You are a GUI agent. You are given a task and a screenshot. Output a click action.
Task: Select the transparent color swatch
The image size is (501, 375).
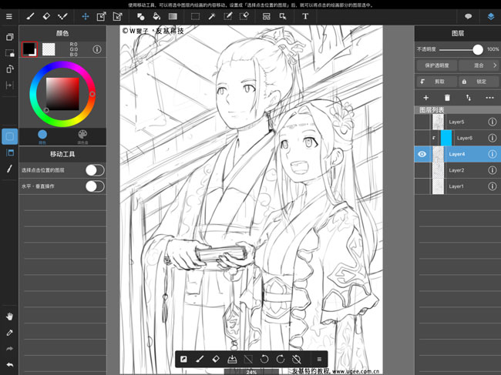coord(49,49)
